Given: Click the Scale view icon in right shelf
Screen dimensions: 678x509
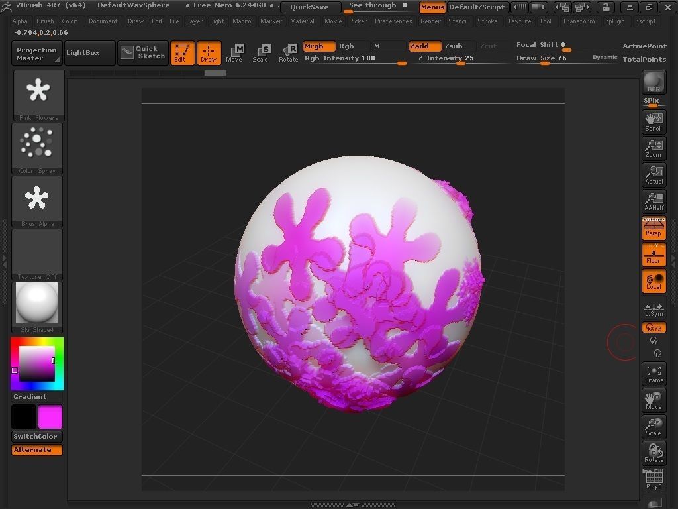Looking at the screenshot, I should 654,427.
